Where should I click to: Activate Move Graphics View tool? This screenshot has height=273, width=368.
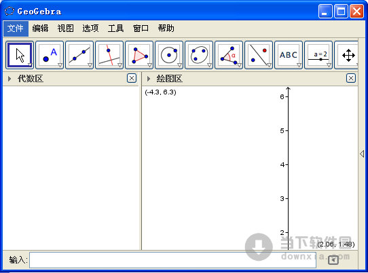coord(346,55)
